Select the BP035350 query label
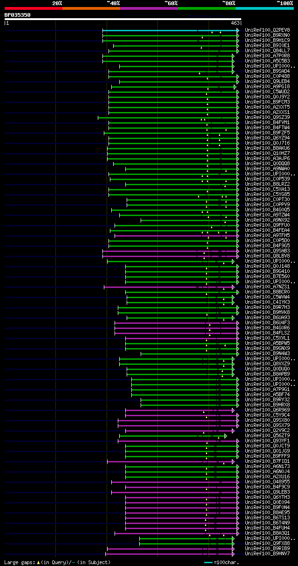298x566 pixels. [18, 15]
